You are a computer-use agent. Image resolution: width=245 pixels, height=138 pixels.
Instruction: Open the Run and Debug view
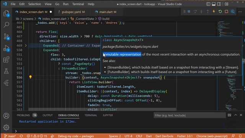click(x=6, y=48)
